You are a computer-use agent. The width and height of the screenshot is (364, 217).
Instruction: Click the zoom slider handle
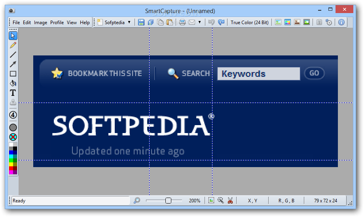tap(168, 200)
